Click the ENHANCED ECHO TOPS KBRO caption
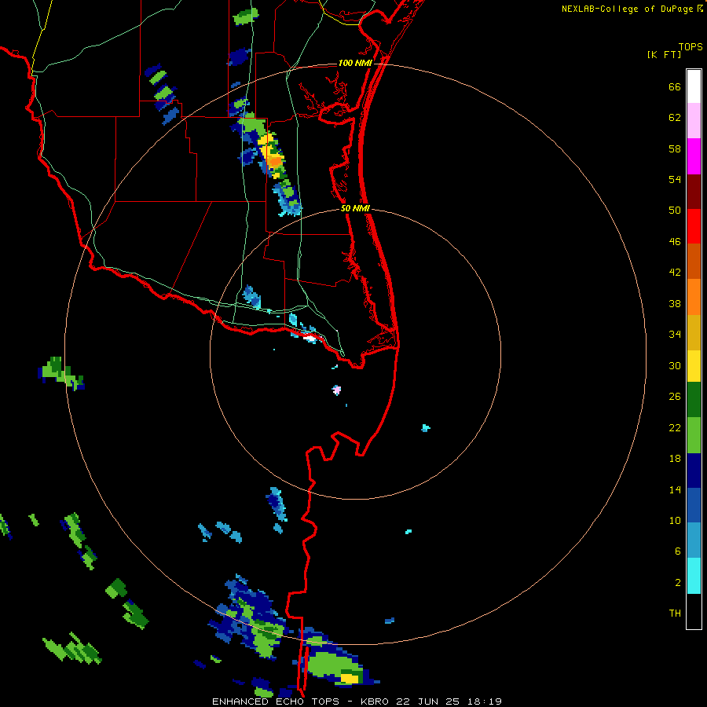 [357, 702]
